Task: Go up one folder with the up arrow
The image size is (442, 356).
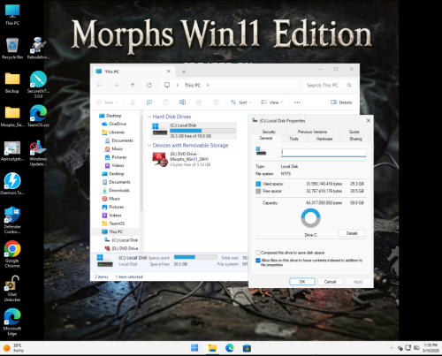Action: click(x=133, y=85)
